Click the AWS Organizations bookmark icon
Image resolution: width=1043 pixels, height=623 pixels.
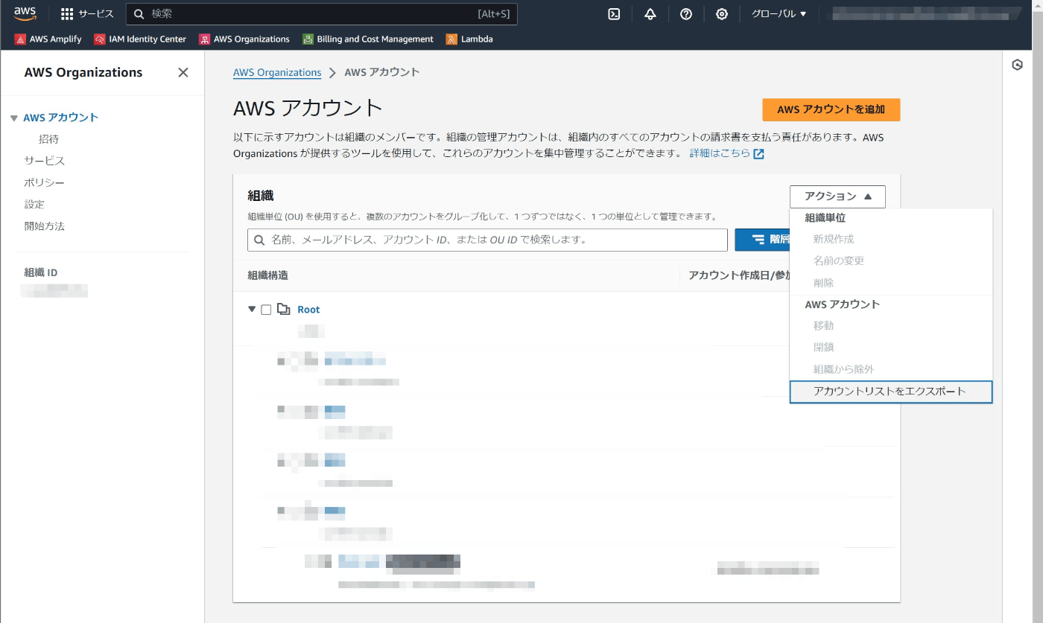point(204,39)
